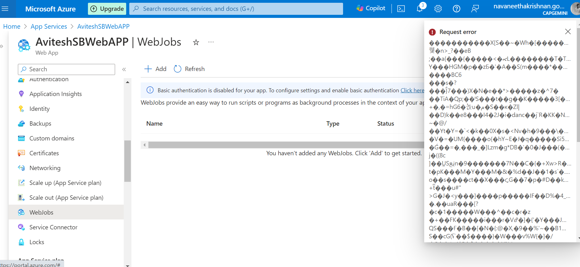The width and height of the screenshot is (580, 267).
Task: Click the Identity key icon
Action: (21, 109)
